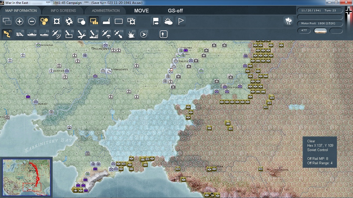Click the minimap overview panel

pyautogui.click(x=27, y=178)
